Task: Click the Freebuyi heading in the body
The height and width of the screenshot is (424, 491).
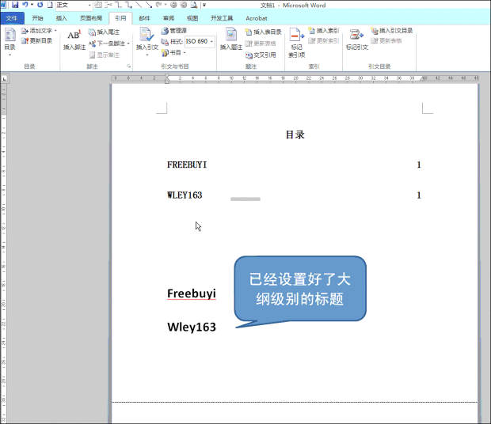Action: [x=192, y=293]
